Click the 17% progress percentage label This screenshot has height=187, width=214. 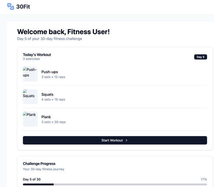[x=204, y=179]
